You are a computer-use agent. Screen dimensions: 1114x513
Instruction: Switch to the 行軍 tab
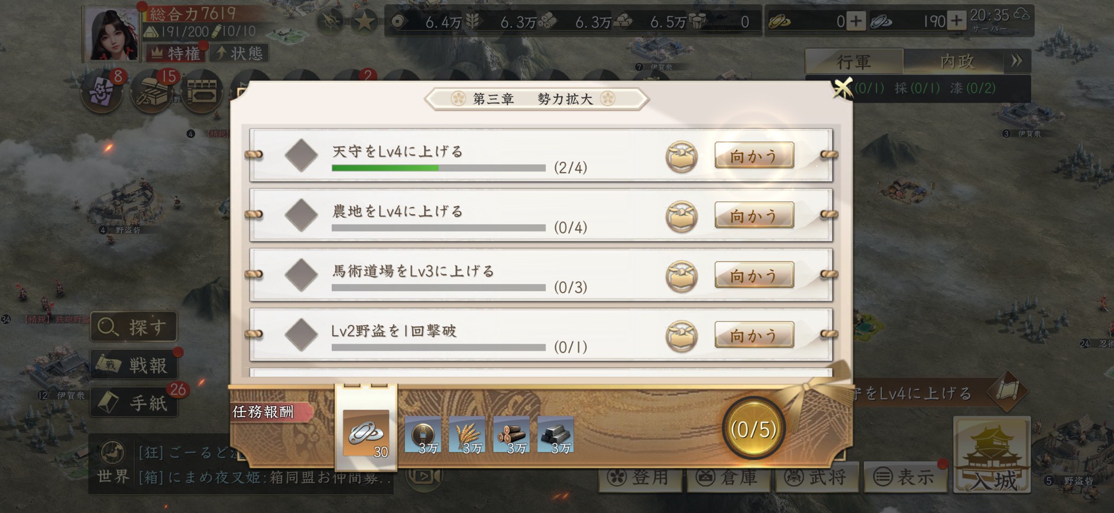coord(854,61)
